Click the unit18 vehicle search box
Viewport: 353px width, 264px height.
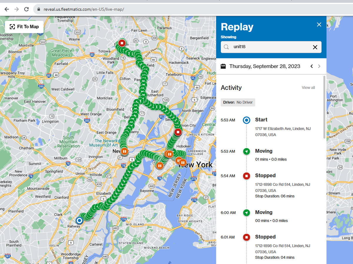coord(268,47)
